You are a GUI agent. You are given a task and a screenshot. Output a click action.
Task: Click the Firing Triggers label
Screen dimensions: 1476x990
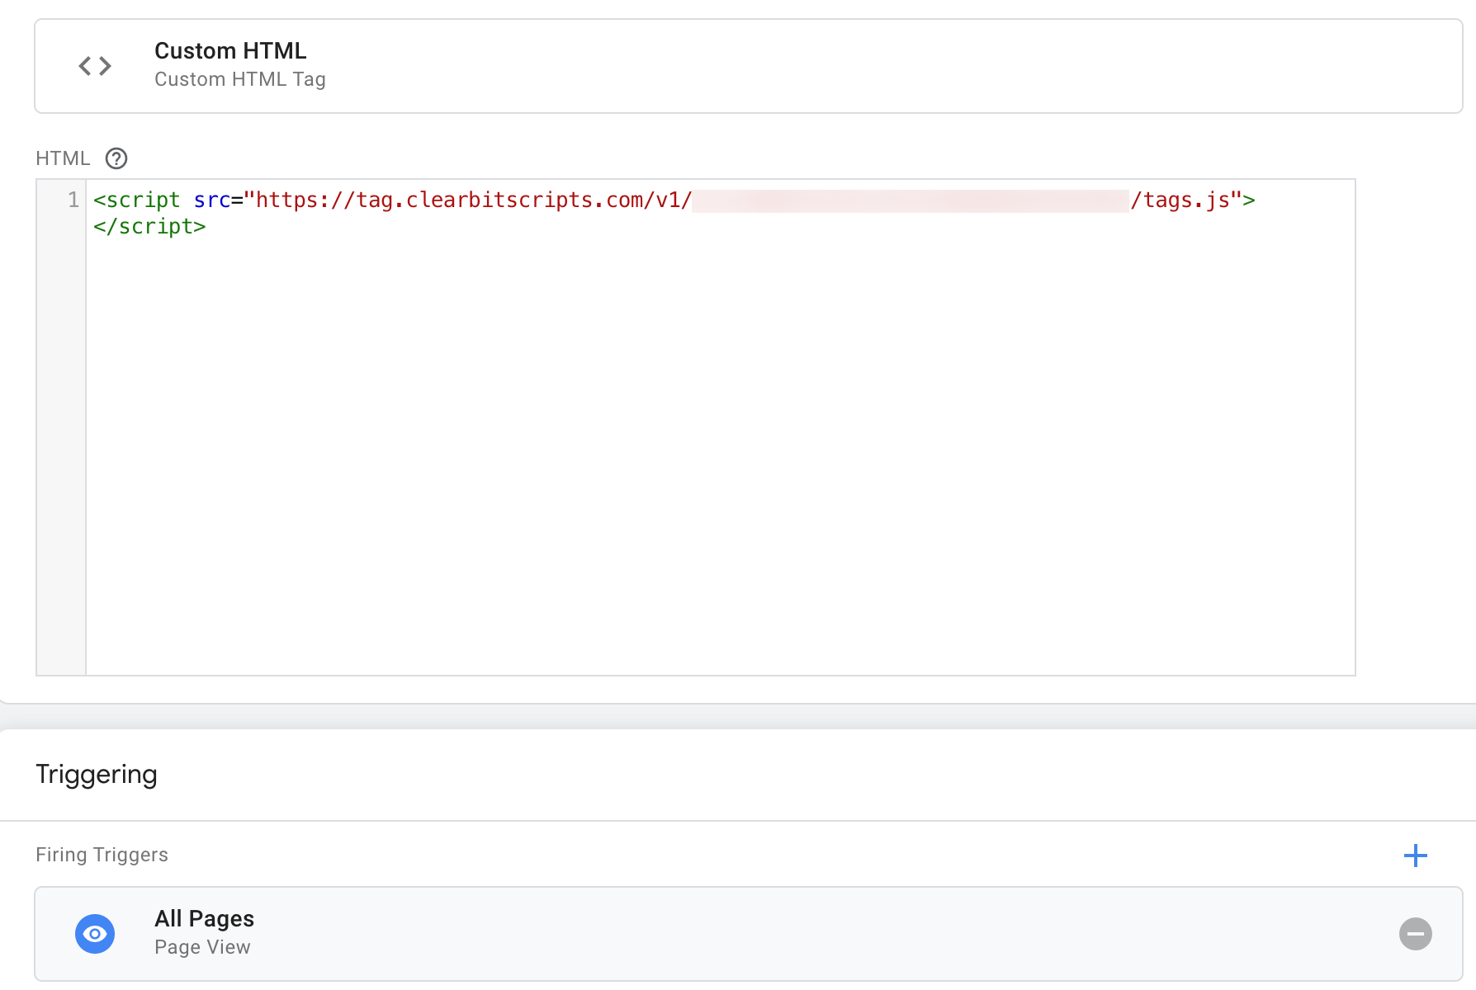pyautogui.click(x=102, y=855)
